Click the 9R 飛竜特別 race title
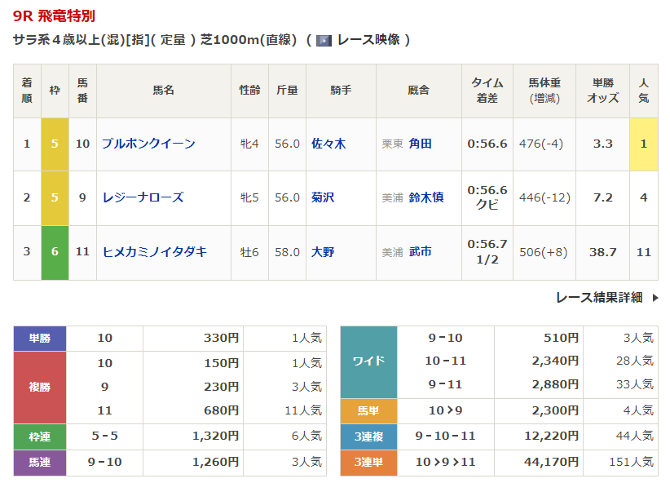 pos(53,16)
